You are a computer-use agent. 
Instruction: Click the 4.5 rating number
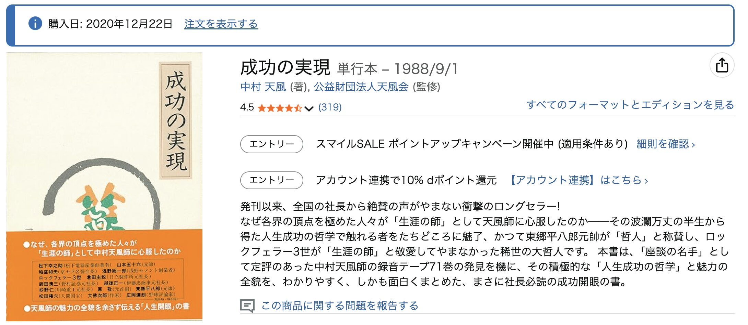click(247, 107)
